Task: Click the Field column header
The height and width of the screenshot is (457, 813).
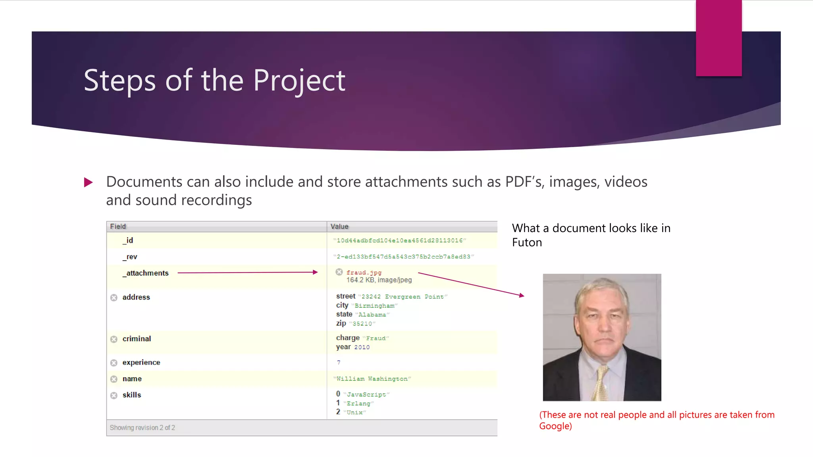Action: [x=216, y=227]
